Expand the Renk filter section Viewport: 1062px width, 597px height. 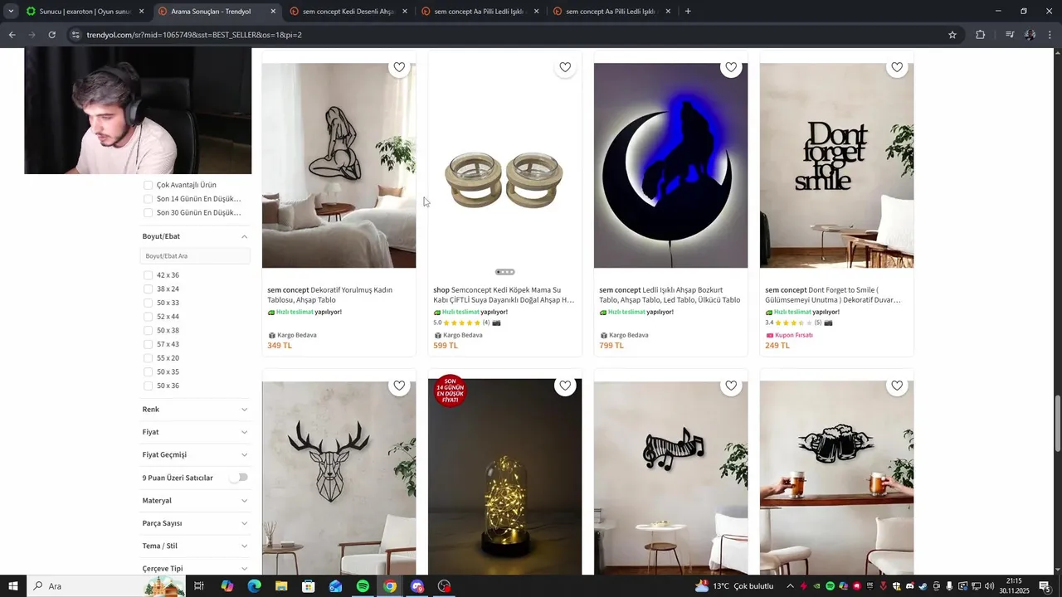point(195,410)
